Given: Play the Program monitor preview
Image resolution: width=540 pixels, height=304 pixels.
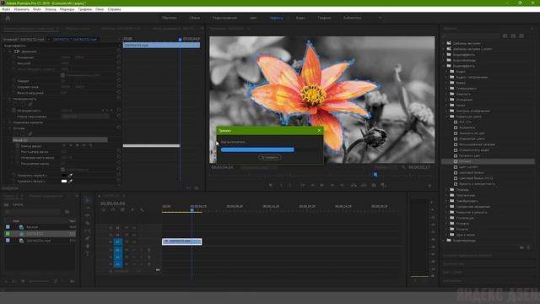Looking at the screenshot, I should (x=322, y=186).
